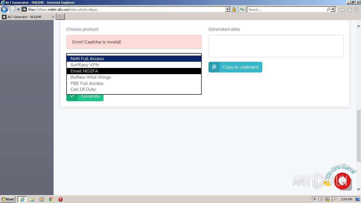Close the ALT Generator tab
This screenshot has width=361, height=203.
(53, 17)
